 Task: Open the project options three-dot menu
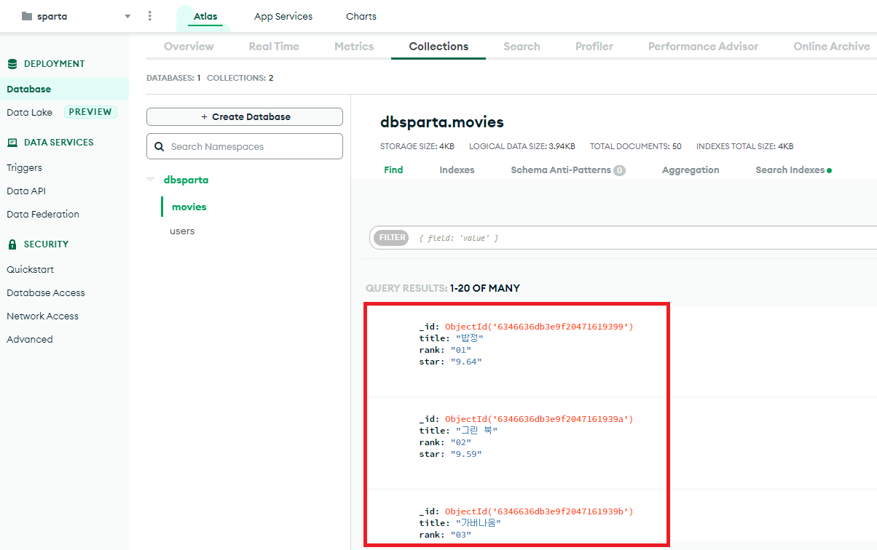pyautogui.click(x=150, y=16)
